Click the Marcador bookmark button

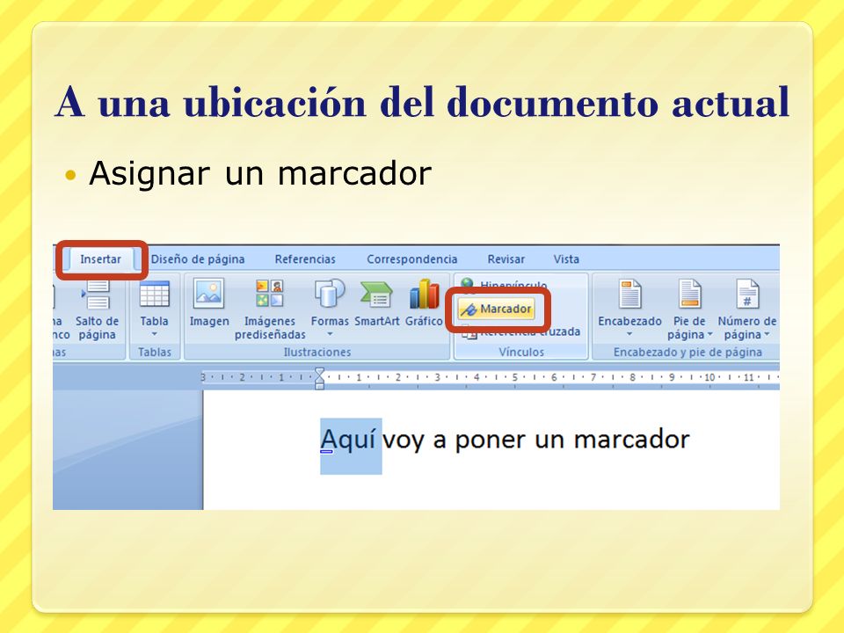click(x=497, y=309)
